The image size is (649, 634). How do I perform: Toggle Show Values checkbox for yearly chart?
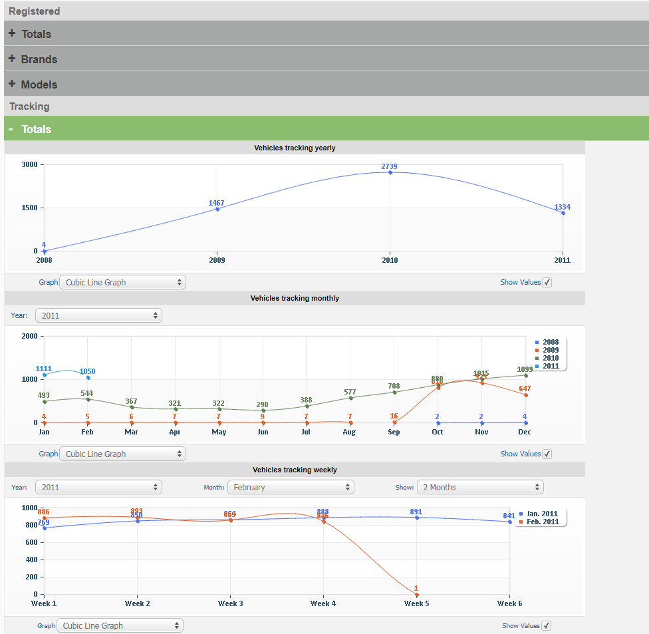pos(547,282)
